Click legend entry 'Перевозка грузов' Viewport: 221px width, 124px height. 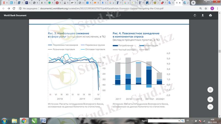[x=93, y=45]
